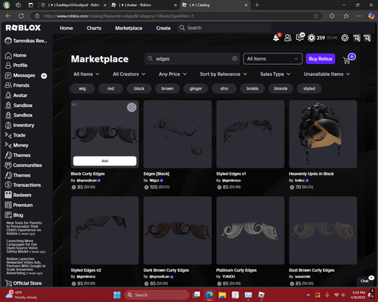This screenshot has width=378, height=302.
Task: Click the top Roblox Search field
Action: click(225, 28)
